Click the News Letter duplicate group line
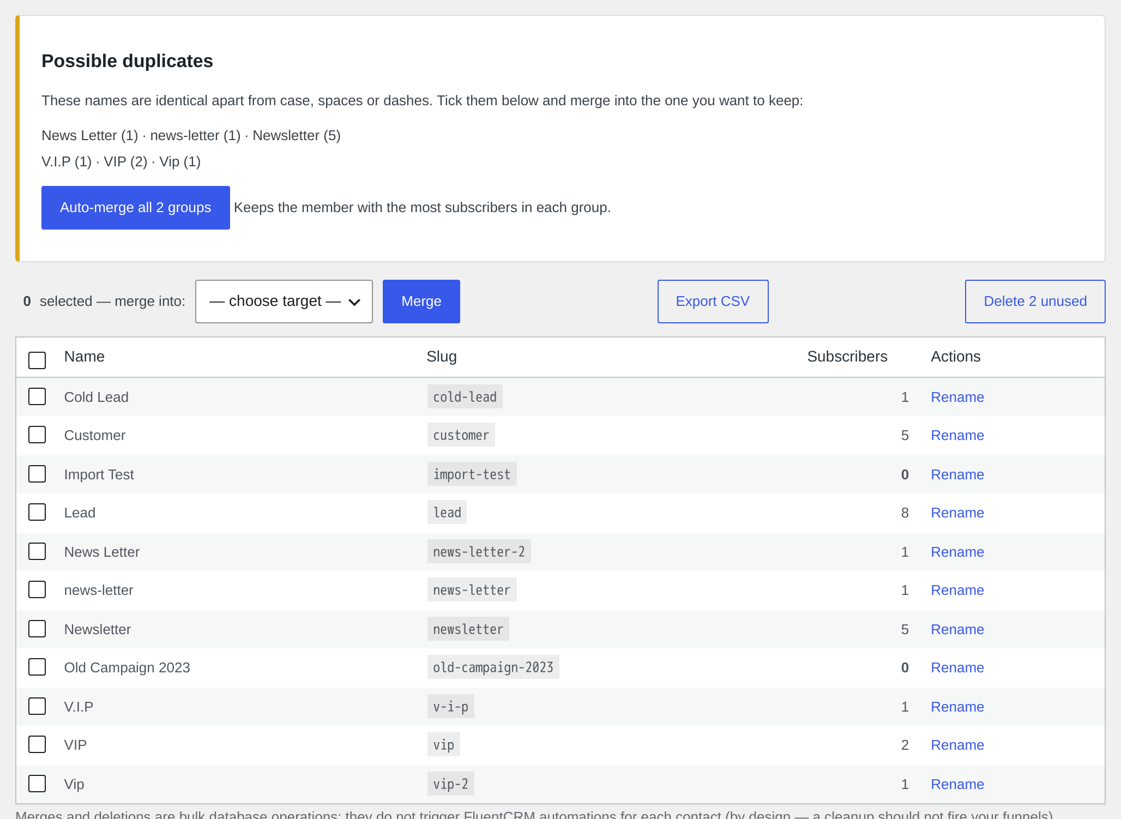The height and width of the screenshot is (819, 1121). click(x=191, y=135)
